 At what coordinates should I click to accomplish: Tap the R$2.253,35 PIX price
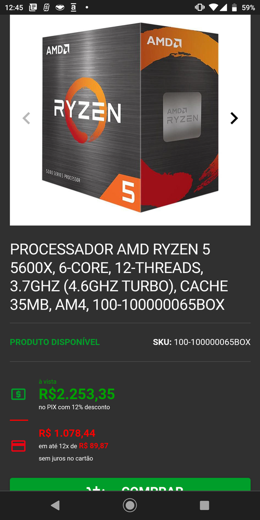[x=77, y=394]
